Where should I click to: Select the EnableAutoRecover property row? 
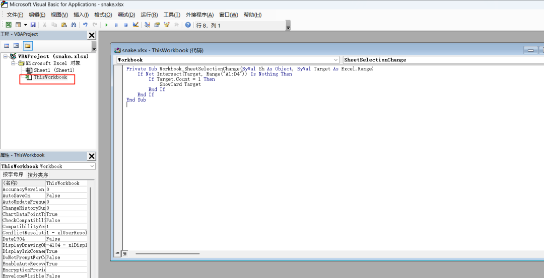pyautogui.click(x=45, y=264)
